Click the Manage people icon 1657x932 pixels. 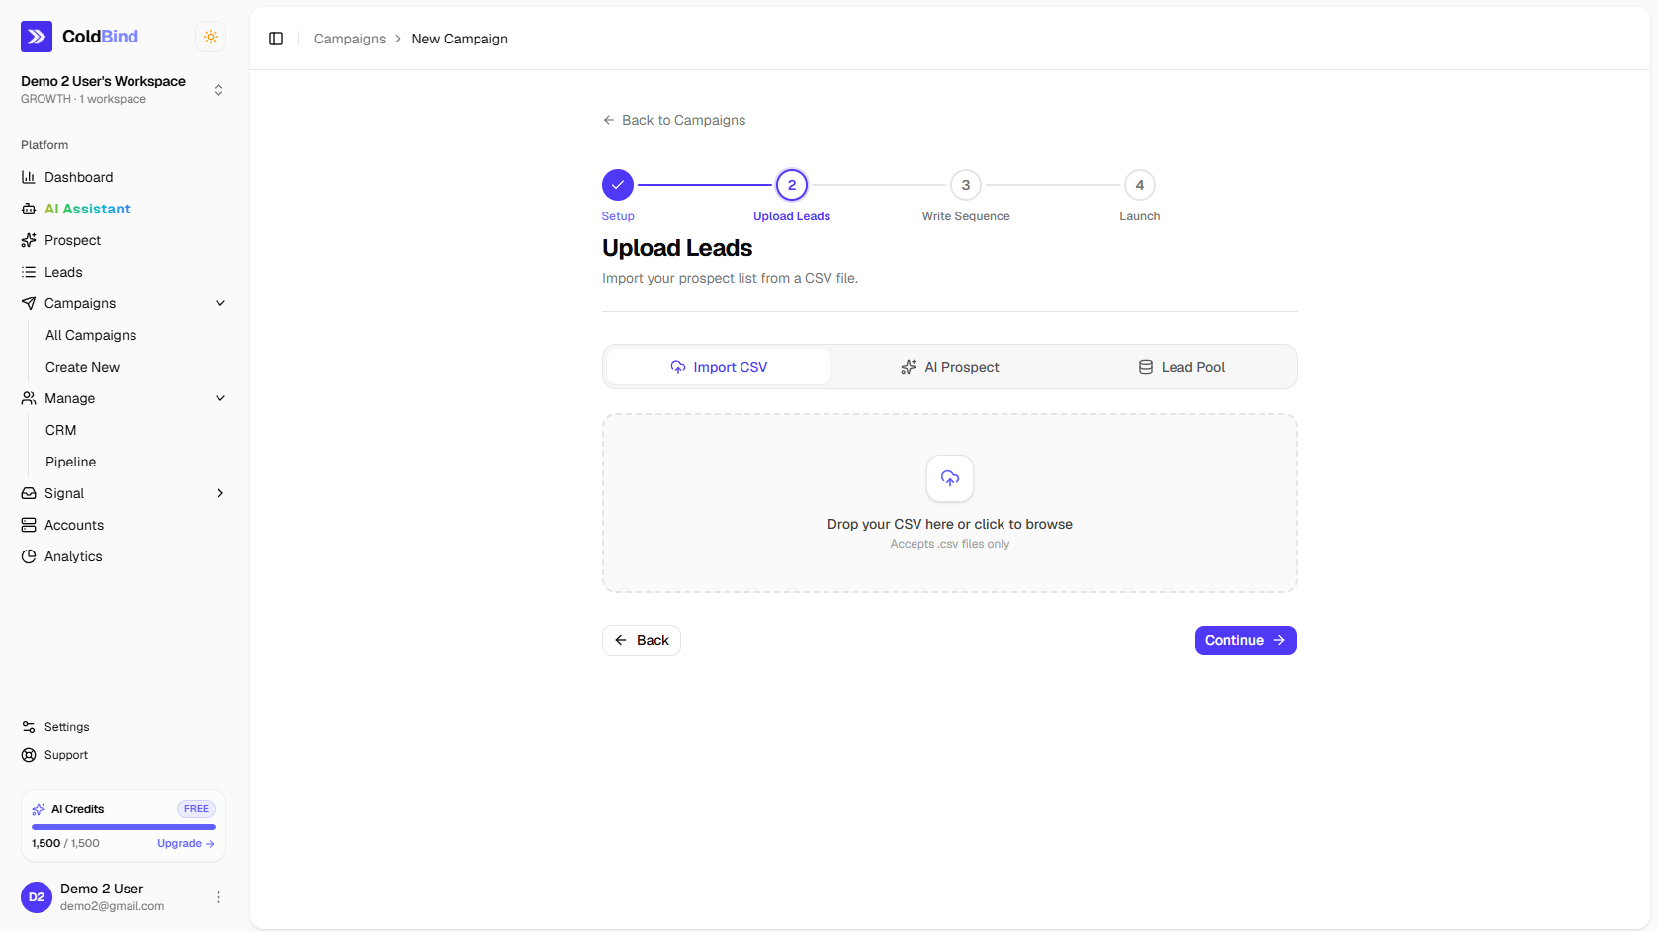tap(29, 398)
